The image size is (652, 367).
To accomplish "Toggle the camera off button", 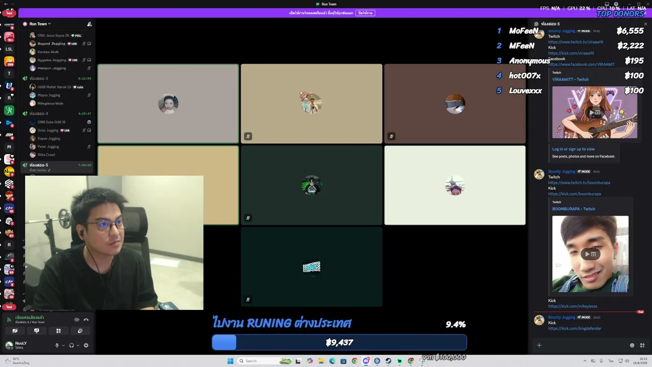I will point(15,331).
